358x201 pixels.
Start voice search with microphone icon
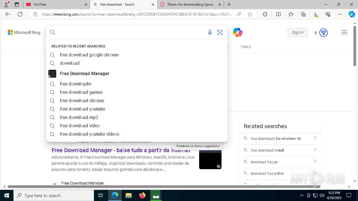pyautogui.click(x=210, y=32)
